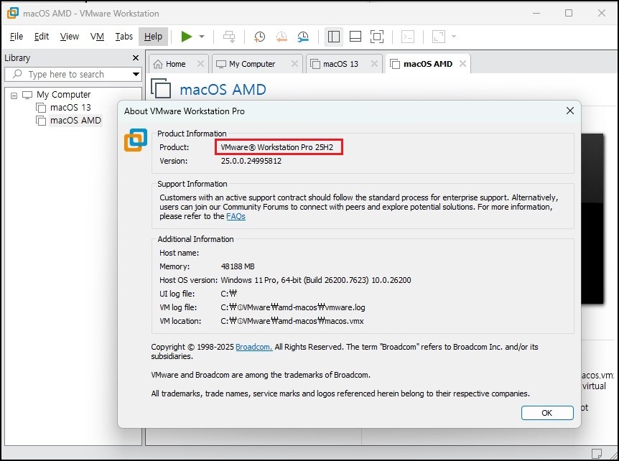This screenshot has height=461, width=619.
Task: Select My Computer in the library tree
Action: [64, 95]
